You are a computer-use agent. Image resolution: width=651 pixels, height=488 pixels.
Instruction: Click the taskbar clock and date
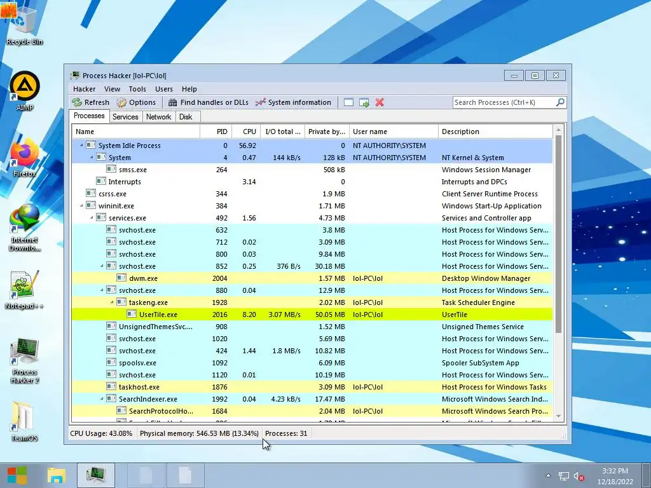(x=615, y=476)
